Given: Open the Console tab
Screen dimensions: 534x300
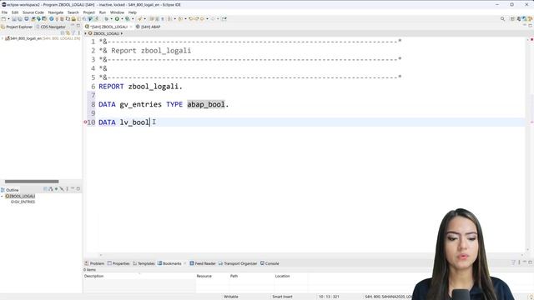Looking at the screenshot, I should coord(270,263).
